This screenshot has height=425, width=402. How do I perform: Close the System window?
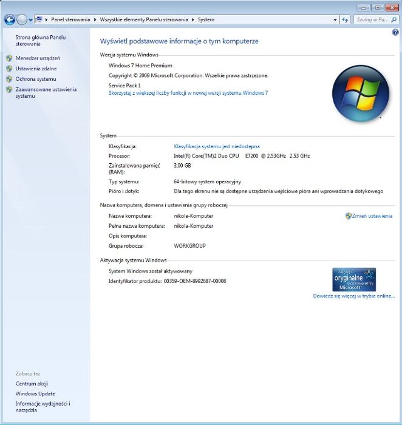392,7
